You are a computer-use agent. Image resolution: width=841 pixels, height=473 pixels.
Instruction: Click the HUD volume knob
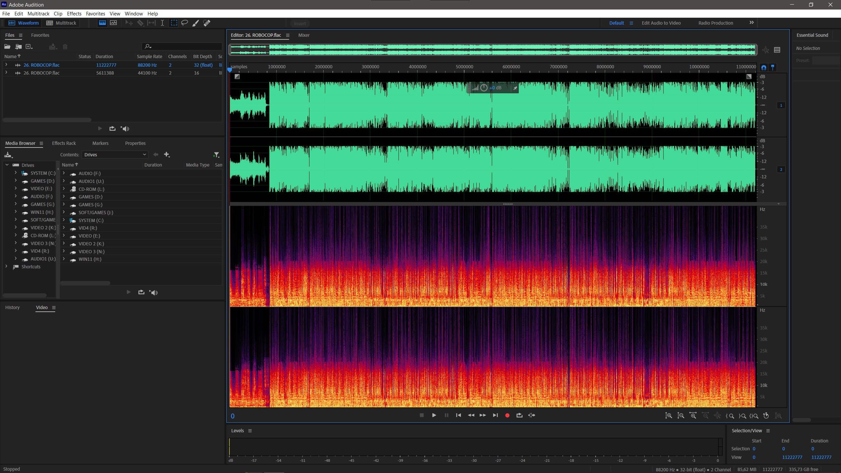tap(484, 88)
